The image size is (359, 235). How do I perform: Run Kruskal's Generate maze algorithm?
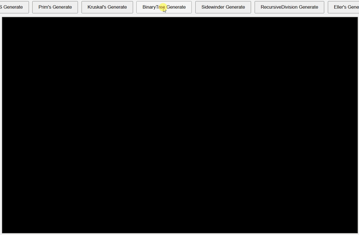[x=107, y=7]
